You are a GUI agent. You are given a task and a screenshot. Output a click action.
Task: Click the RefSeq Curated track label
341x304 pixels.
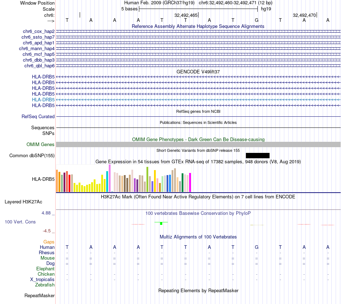pos(38,116)
